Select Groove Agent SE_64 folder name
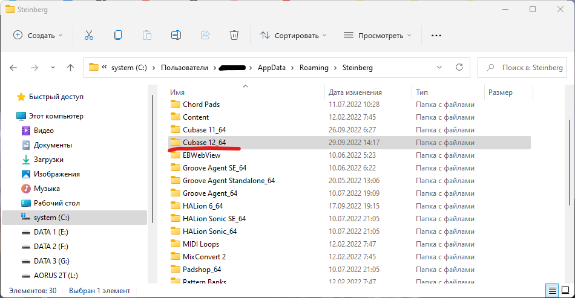Viewport: 575px width, 298px height. pos(214,167)
